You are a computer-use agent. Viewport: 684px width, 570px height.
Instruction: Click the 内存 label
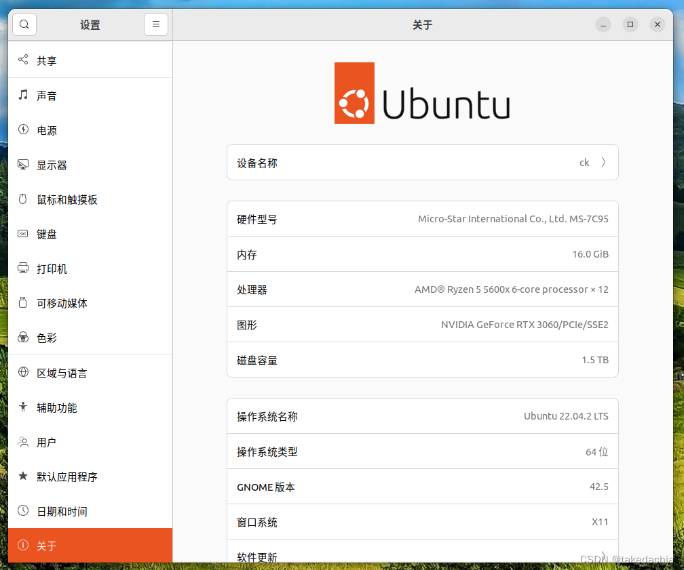click(247, 254)
